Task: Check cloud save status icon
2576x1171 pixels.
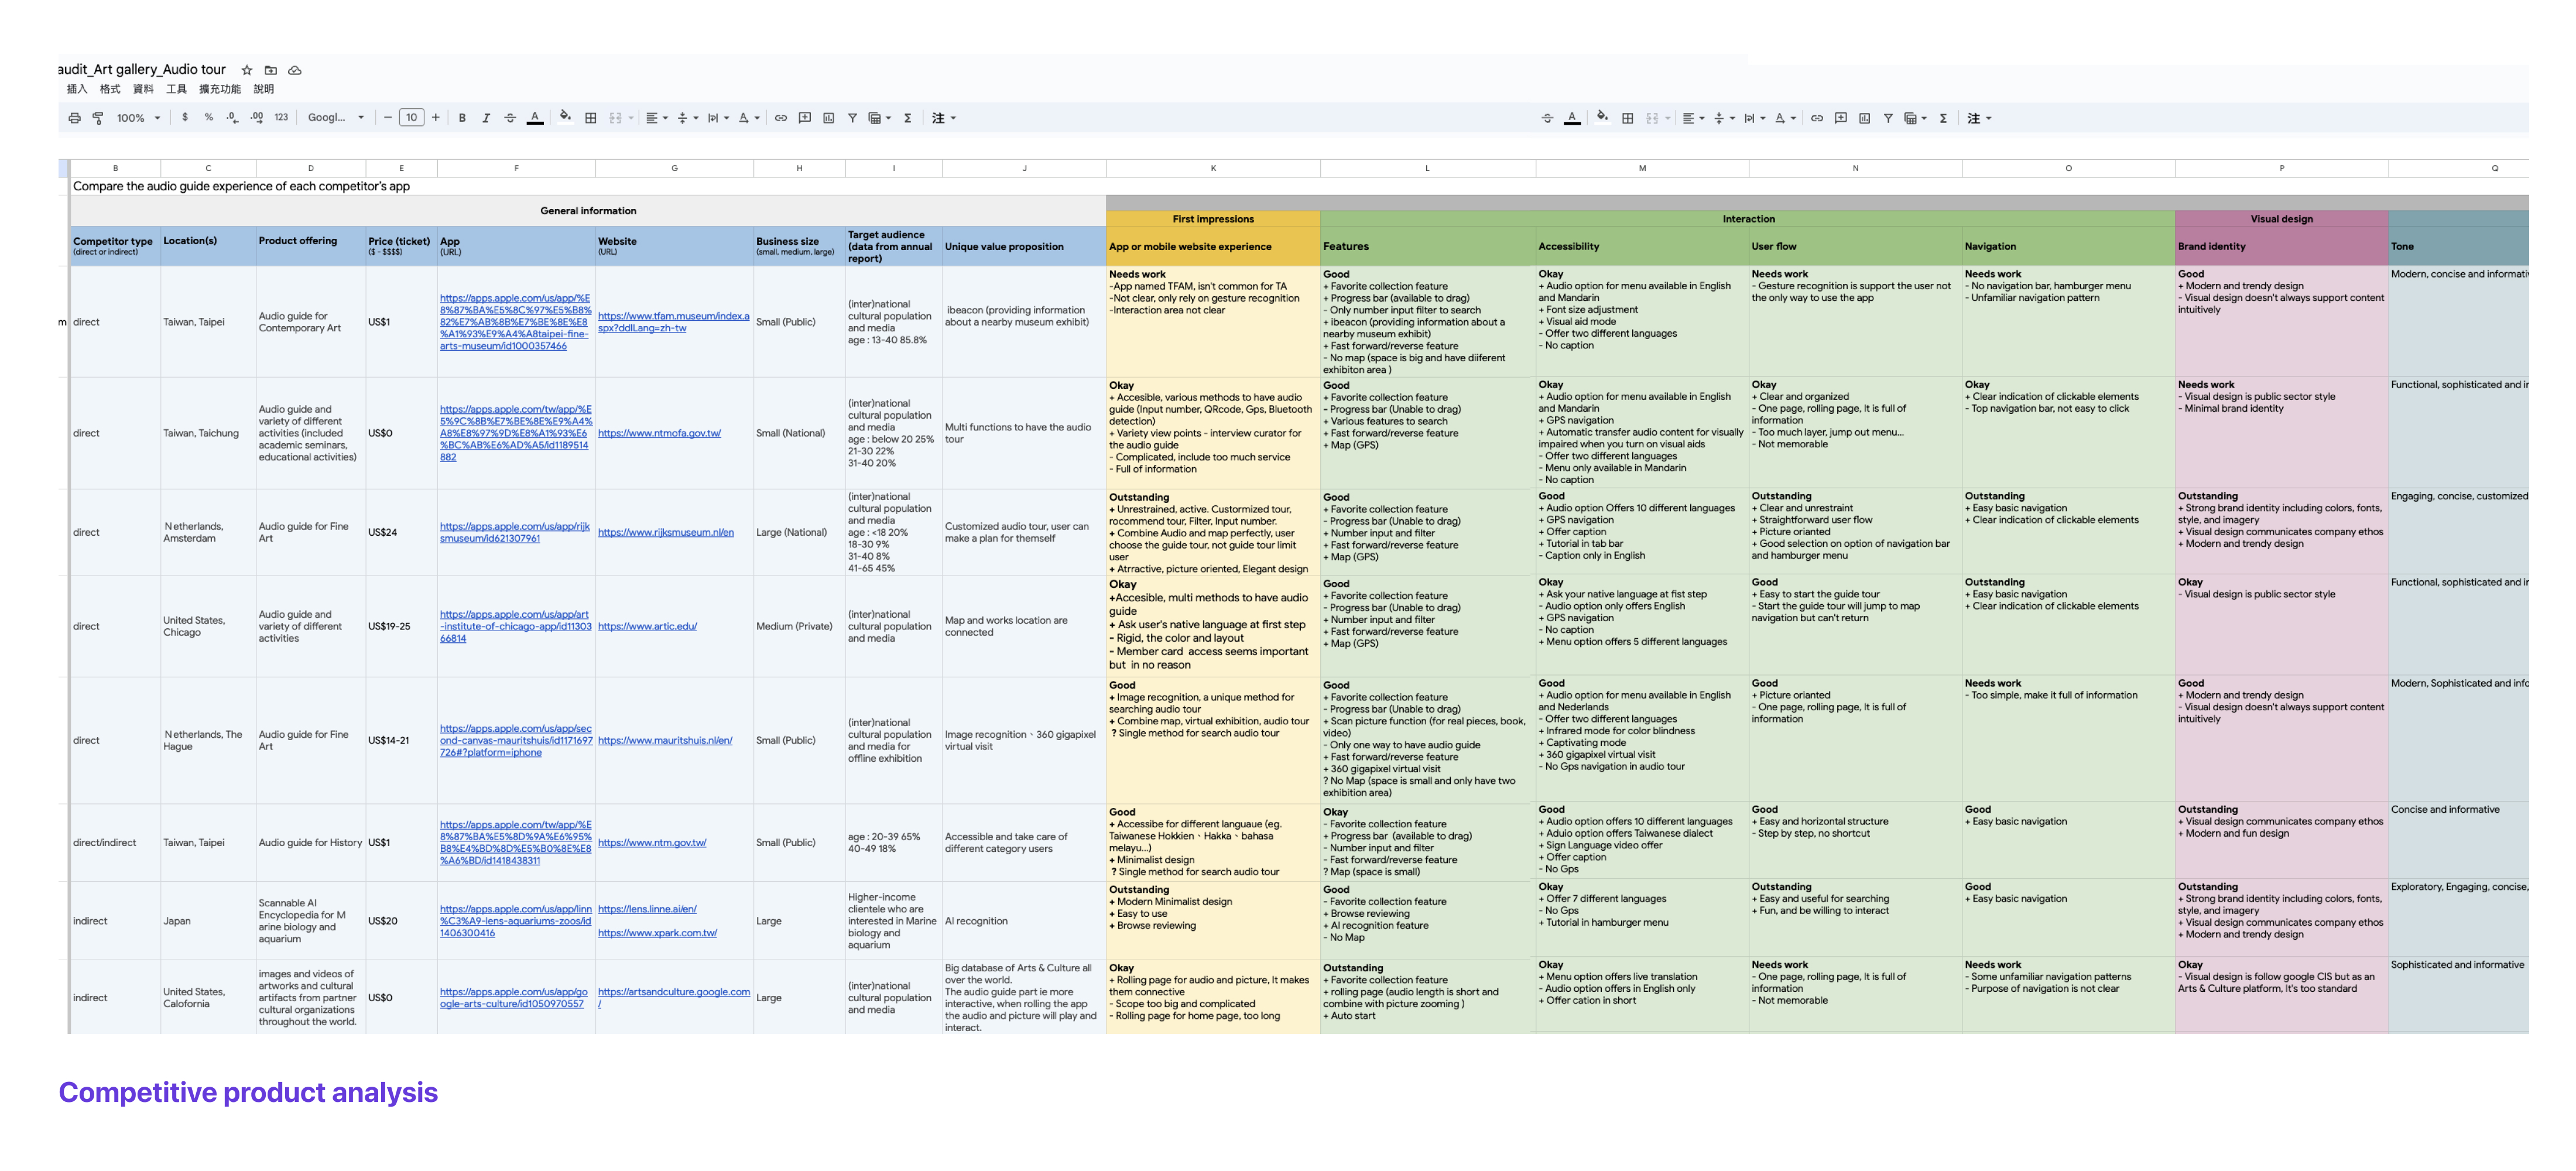Action: coord(295,70)
